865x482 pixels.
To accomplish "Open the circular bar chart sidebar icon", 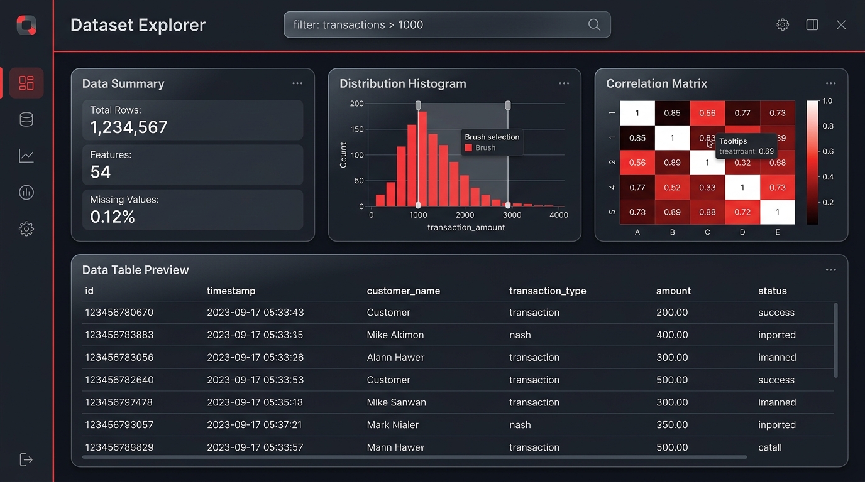I will pos(26,192).
